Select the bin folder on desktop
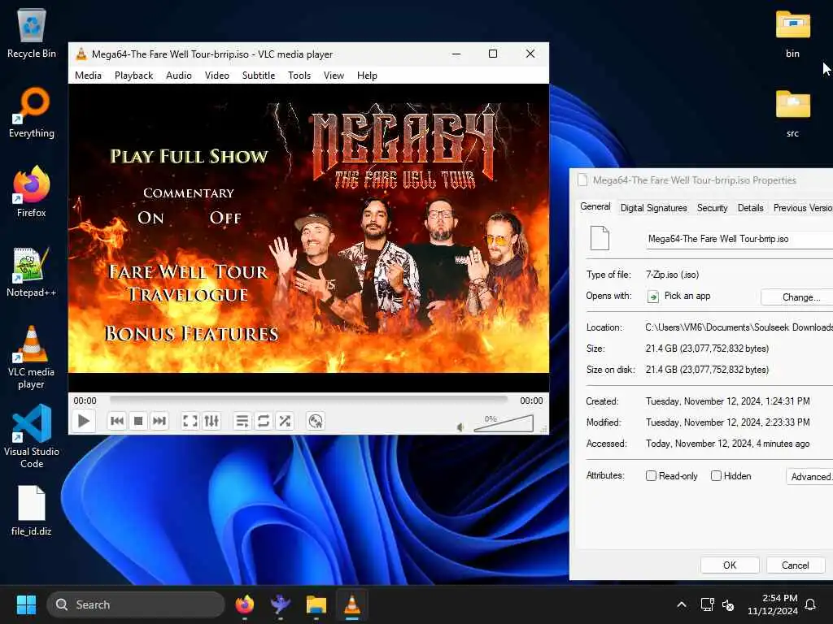 tap(792, 34)
